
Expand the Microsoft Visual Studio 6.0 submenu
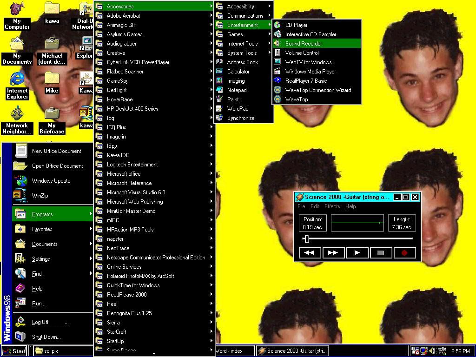point(136,192)
